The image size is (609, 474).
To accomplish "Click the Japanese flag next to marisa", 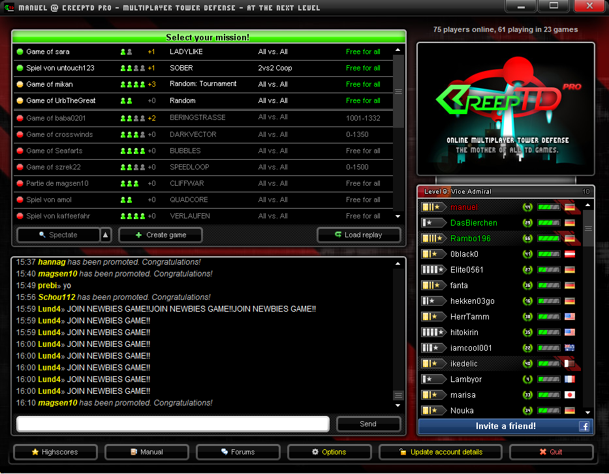I will click(570, 395).
